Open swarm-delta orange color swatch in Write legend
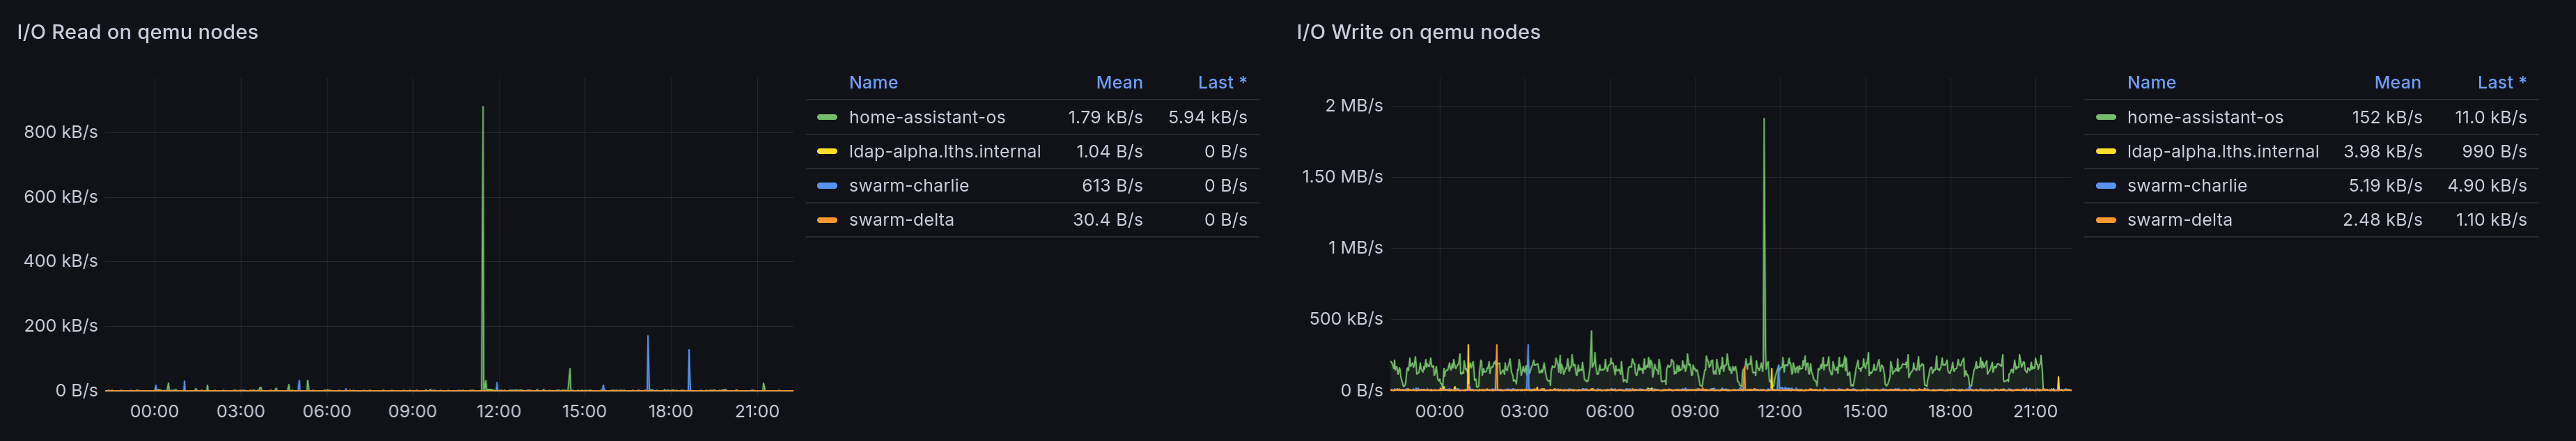The width and height of the screenshot is (2576, 441). coord(2105,219)
